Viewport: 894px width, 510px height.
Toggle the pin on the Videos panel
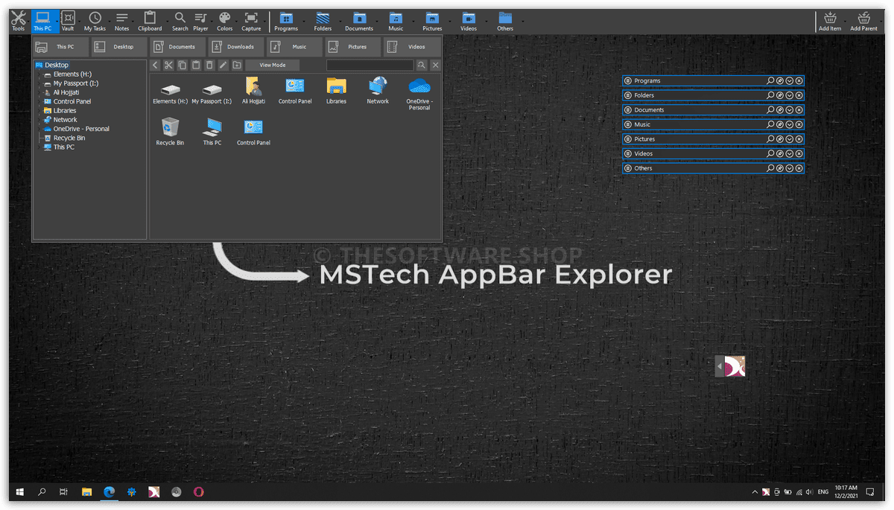tap(780, 153)
